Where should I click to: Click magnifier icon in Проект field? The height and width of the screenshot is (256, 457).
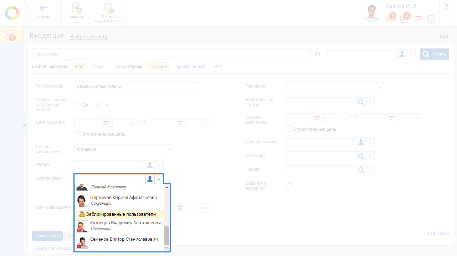pos(361,170)
